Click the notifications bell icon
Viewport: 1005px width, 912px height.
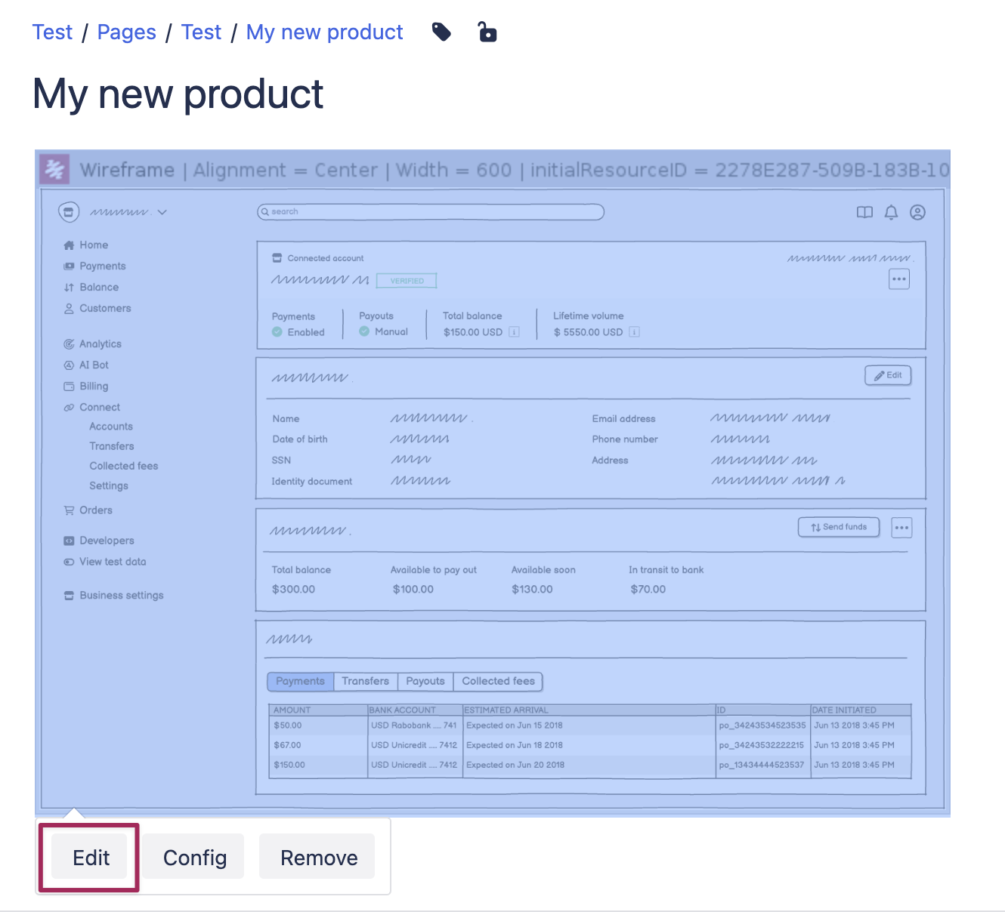pos(891,213)
